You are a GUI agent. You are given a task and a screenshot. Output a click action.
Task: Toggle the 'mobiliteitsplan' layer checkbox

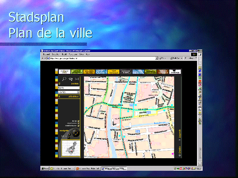click(x=78, y=126)
